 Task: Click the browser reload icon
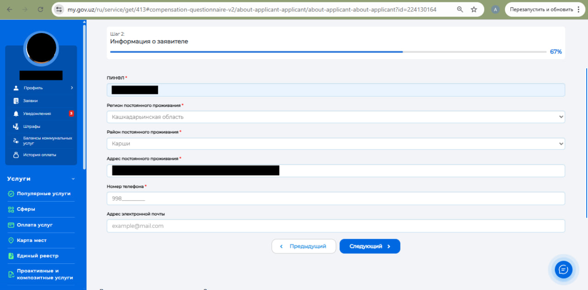40,9
